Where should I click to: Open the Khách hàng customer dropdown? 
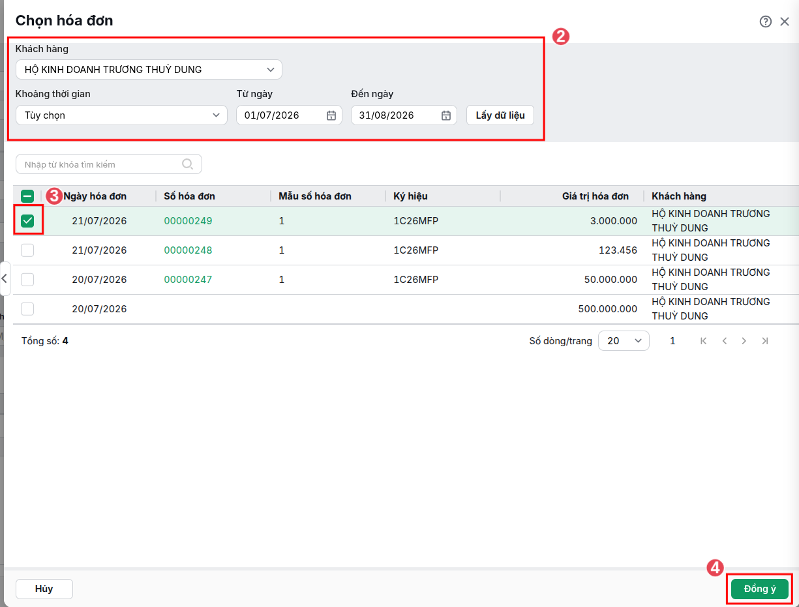pyautogui.click(x=149, y=70)
